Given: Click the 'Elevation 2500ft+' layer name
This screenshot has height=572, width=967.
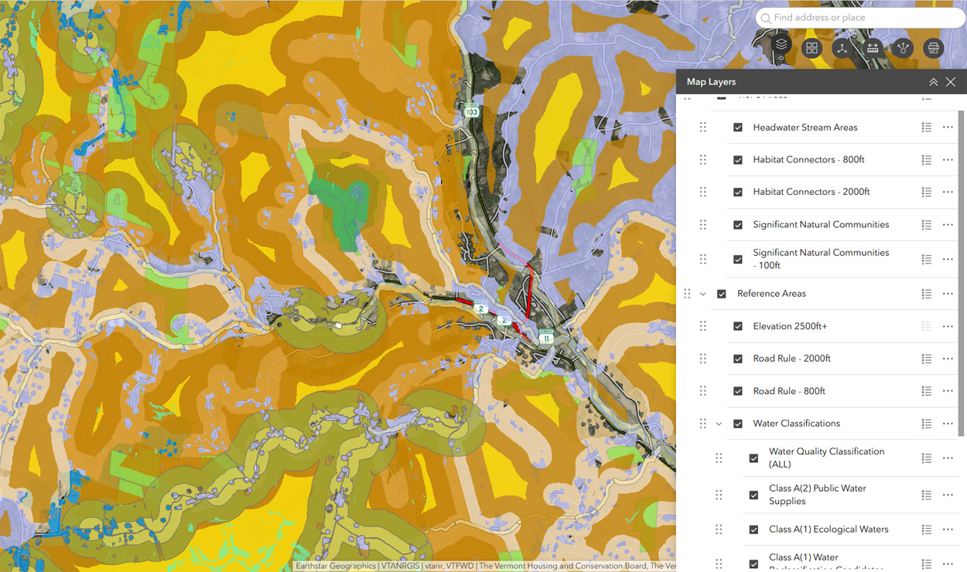Looking at the screenshot, I should (790, 326).
